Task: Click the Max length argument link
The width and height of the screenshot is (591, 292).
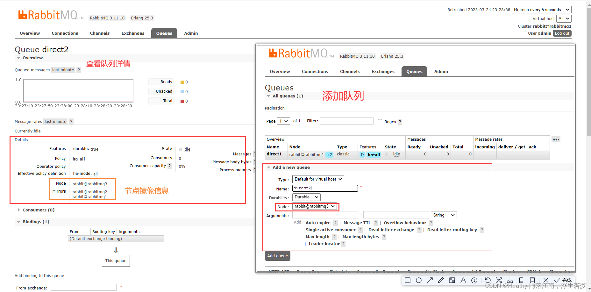Action: pos(317,237)
